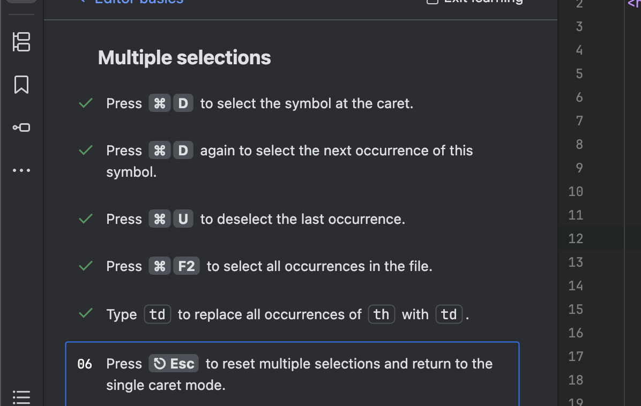Click the U key badge for deselect step
The image size is (641, 406).
[183, 219]
